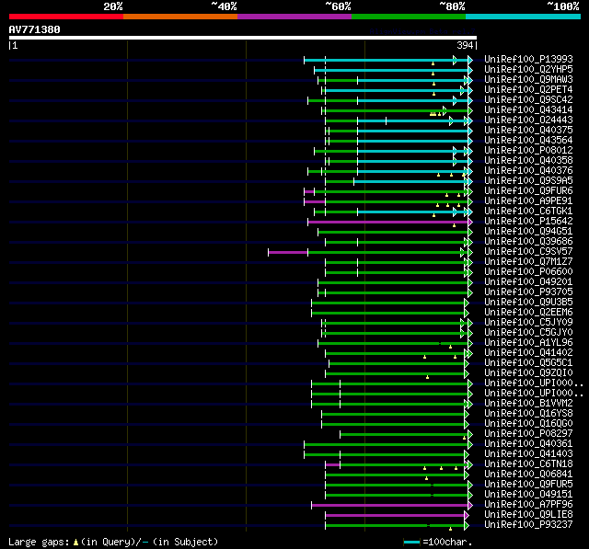Select the UniRef100_C9SV57 label
The height and width of the screenshot is (549, 589).
pyautogui.click(x=528, y=252)
